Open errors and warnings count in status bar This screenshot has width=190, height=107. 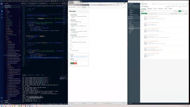[9, 104]
